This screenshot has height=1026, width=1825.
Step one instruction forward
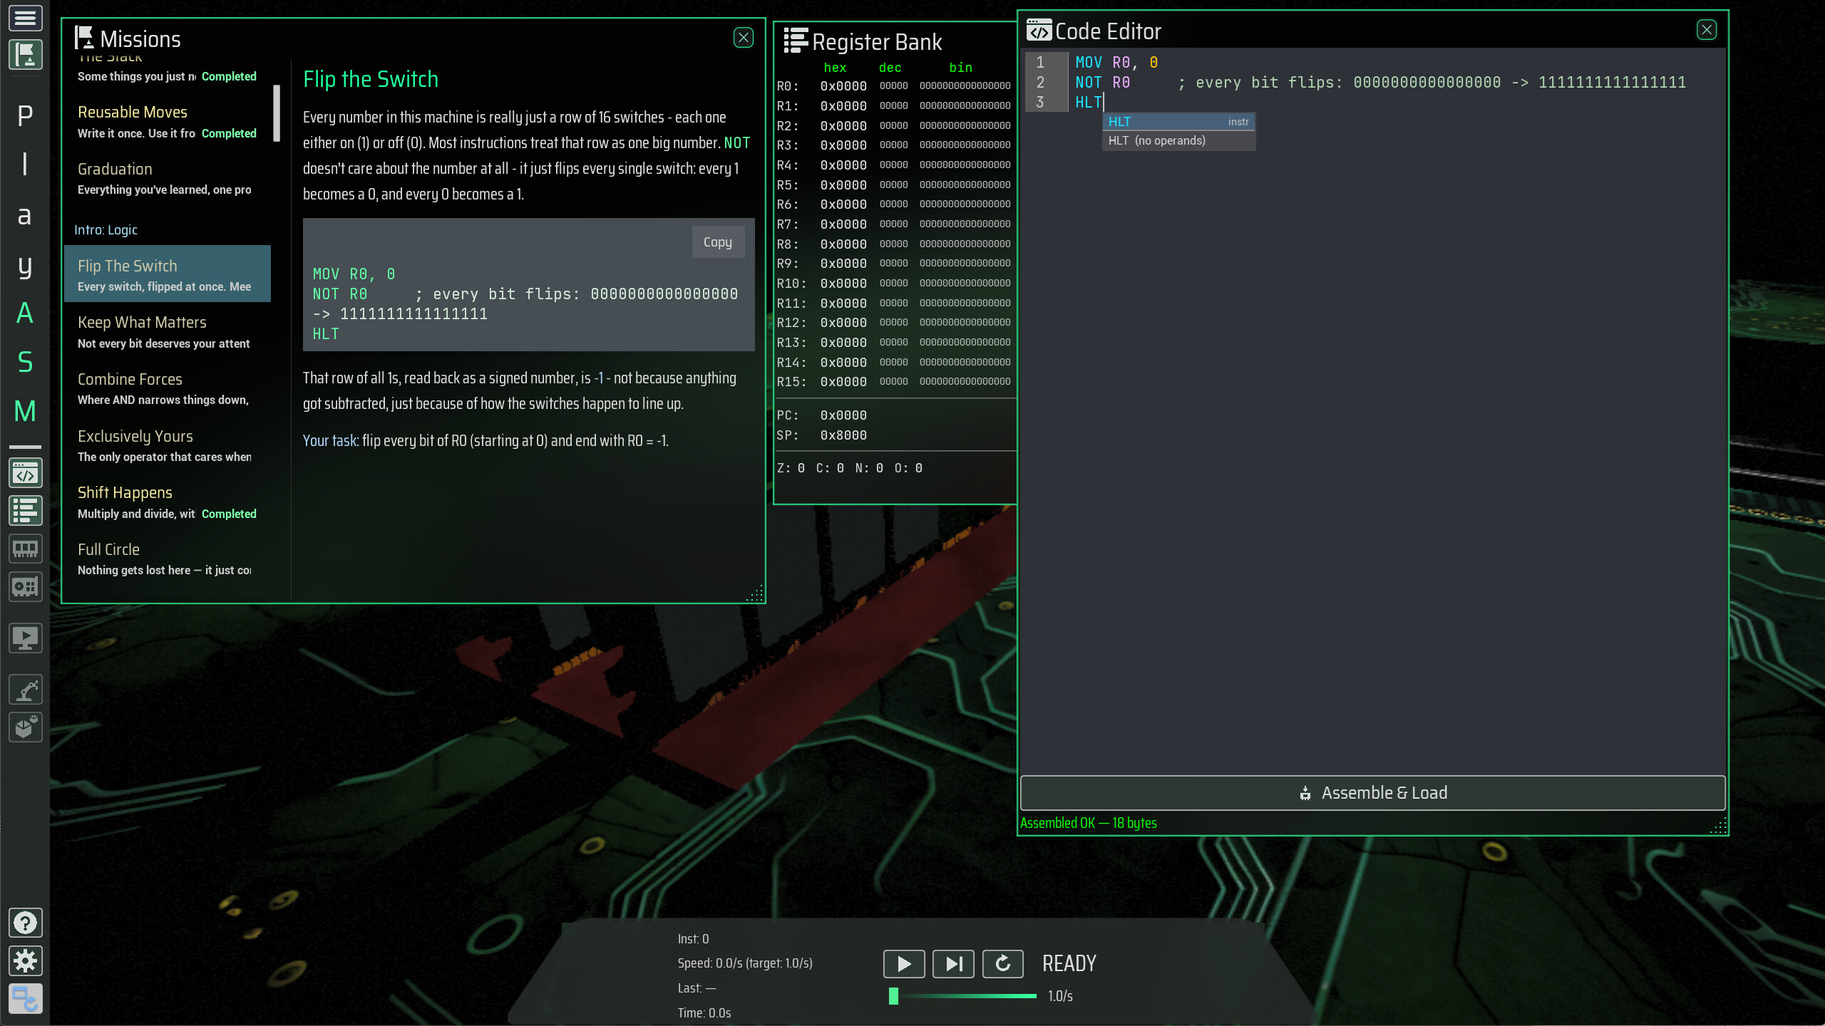pos(953,964)
